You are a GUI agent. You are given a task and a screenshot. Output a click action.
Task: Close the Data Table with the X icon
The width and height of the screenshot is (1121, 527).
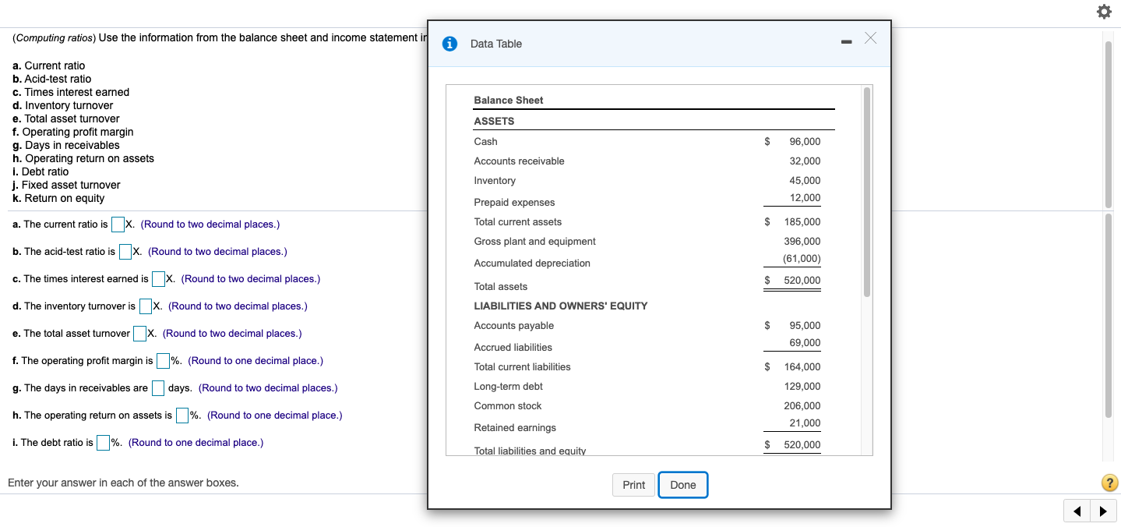point(870,38)
